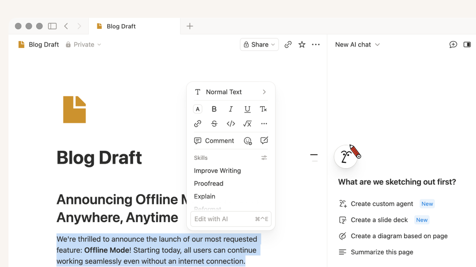Open the Share dropdown
The width and height of the screenshot is (476, 267).
click(259, 44)
